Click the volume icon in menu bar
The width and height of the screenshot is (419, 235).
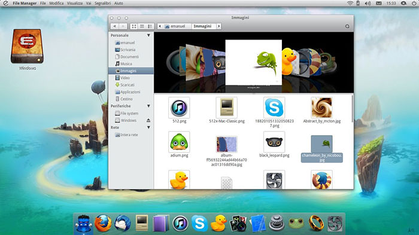pyautogui.click(x=368, y=3)
